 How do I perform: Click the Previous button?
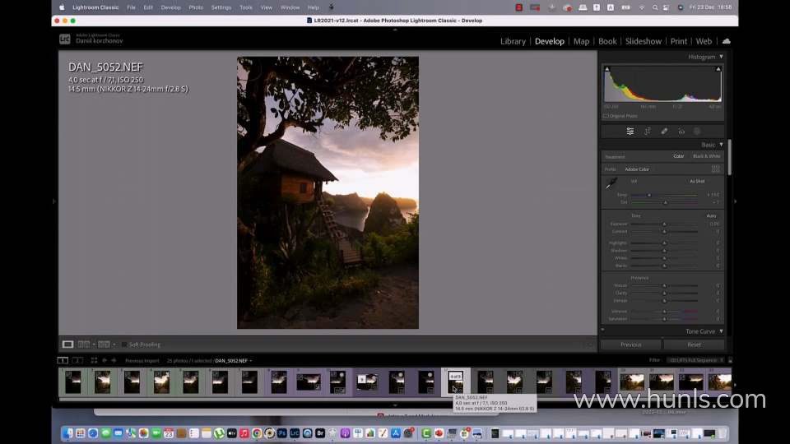(631, 345)
